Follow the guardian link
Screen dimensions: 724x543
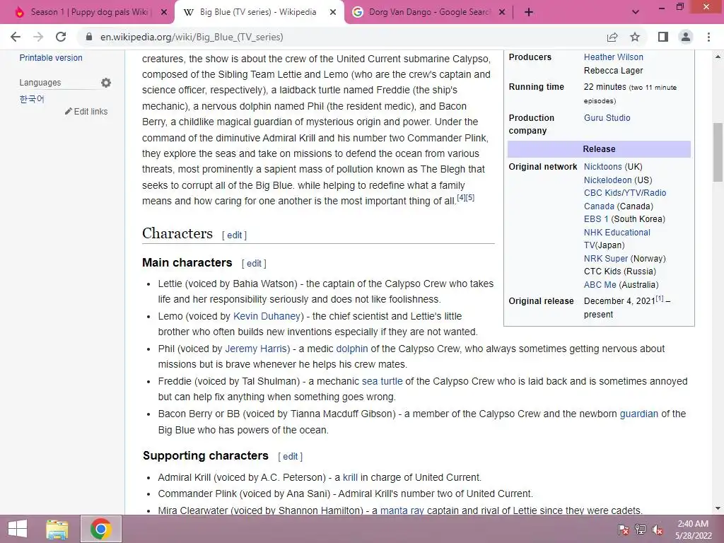click(x=638, y=414)
